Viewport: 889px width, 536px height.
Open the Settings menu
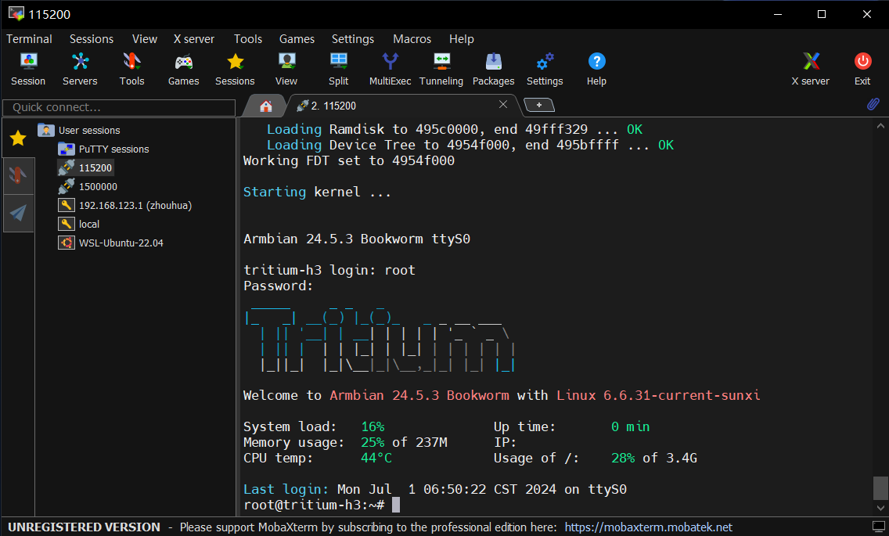(353, 39)
